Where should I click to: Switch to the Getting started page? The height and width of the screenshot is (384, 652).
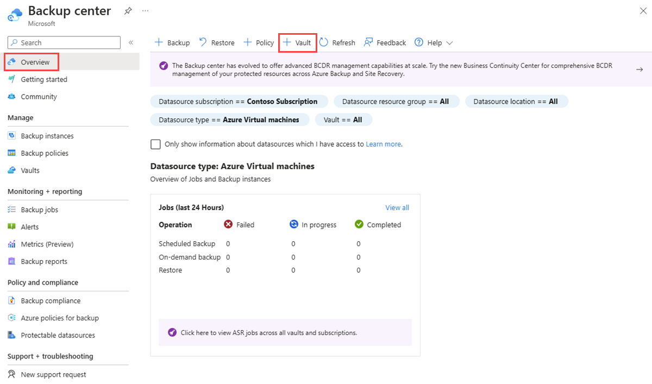43,79
